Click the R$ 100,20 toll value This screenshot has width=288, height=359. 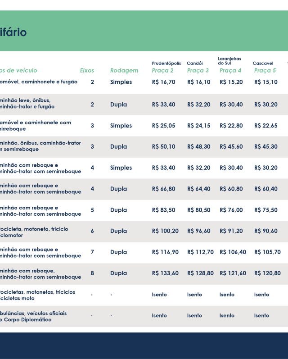[x=165, y=231]
